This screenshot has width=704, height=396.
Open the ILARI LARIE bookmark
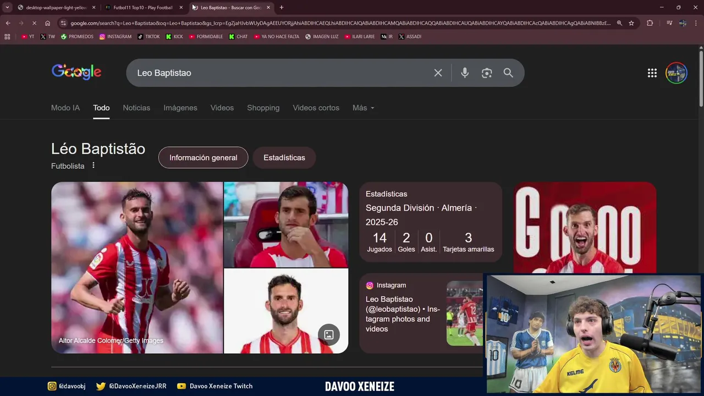tap(360, 36)
